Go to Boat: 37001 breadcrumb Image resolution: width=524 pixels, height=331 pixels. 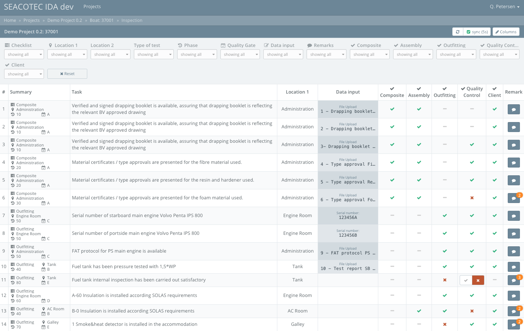102,20
